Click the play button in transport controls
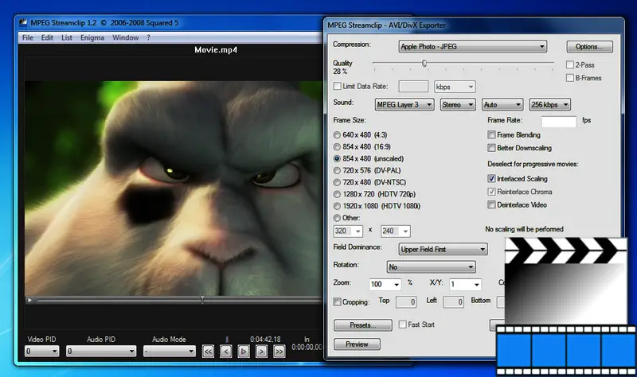 (x=244, y=351)
